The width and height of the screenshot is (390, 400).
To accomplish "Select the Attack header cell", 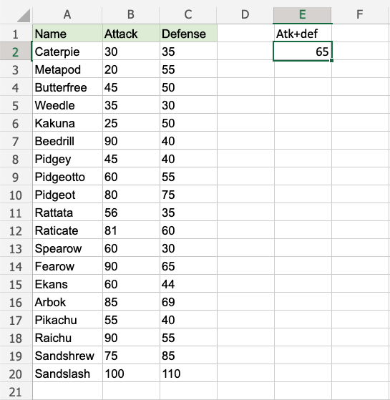I will tap(131, 34).
